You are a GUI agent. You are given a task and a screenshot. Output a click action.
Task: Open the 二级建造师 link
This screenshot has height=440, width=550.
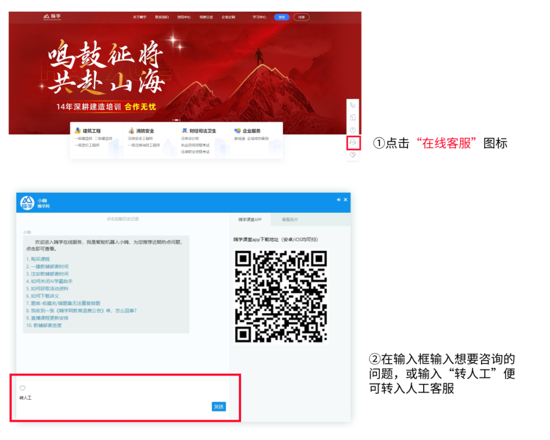tap(103, 139)
